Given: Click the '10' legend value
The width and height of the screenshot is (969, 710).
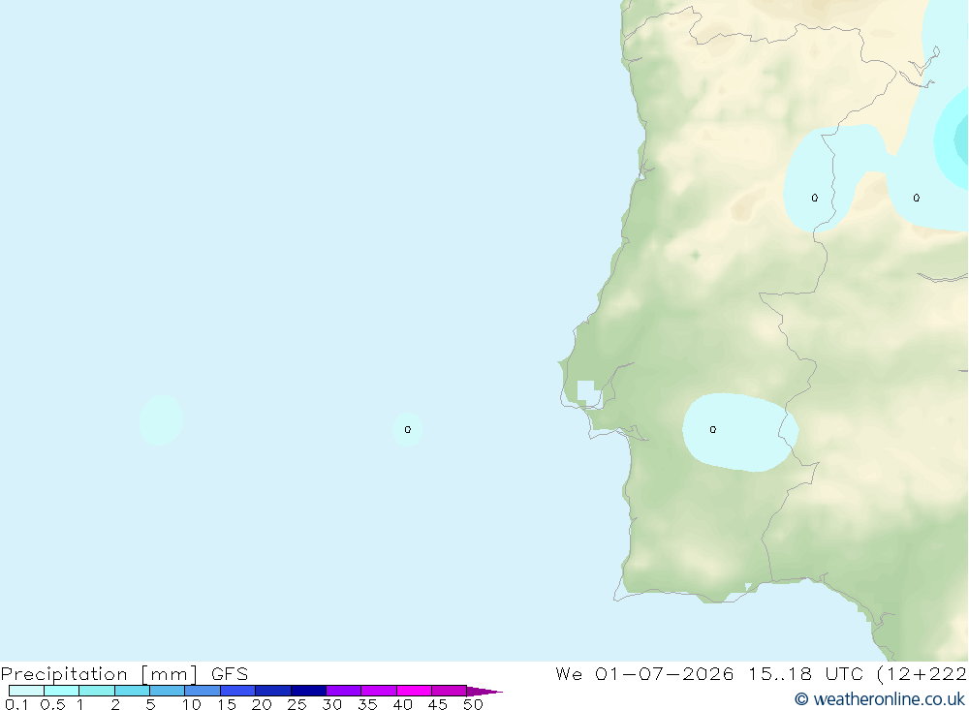Looking at the screenshot, I should click(192, 704).
